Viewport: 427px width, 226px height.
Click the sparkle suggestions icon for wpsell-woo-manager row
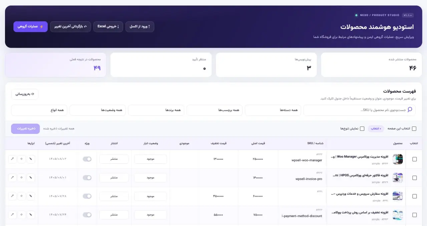point(21,159)
